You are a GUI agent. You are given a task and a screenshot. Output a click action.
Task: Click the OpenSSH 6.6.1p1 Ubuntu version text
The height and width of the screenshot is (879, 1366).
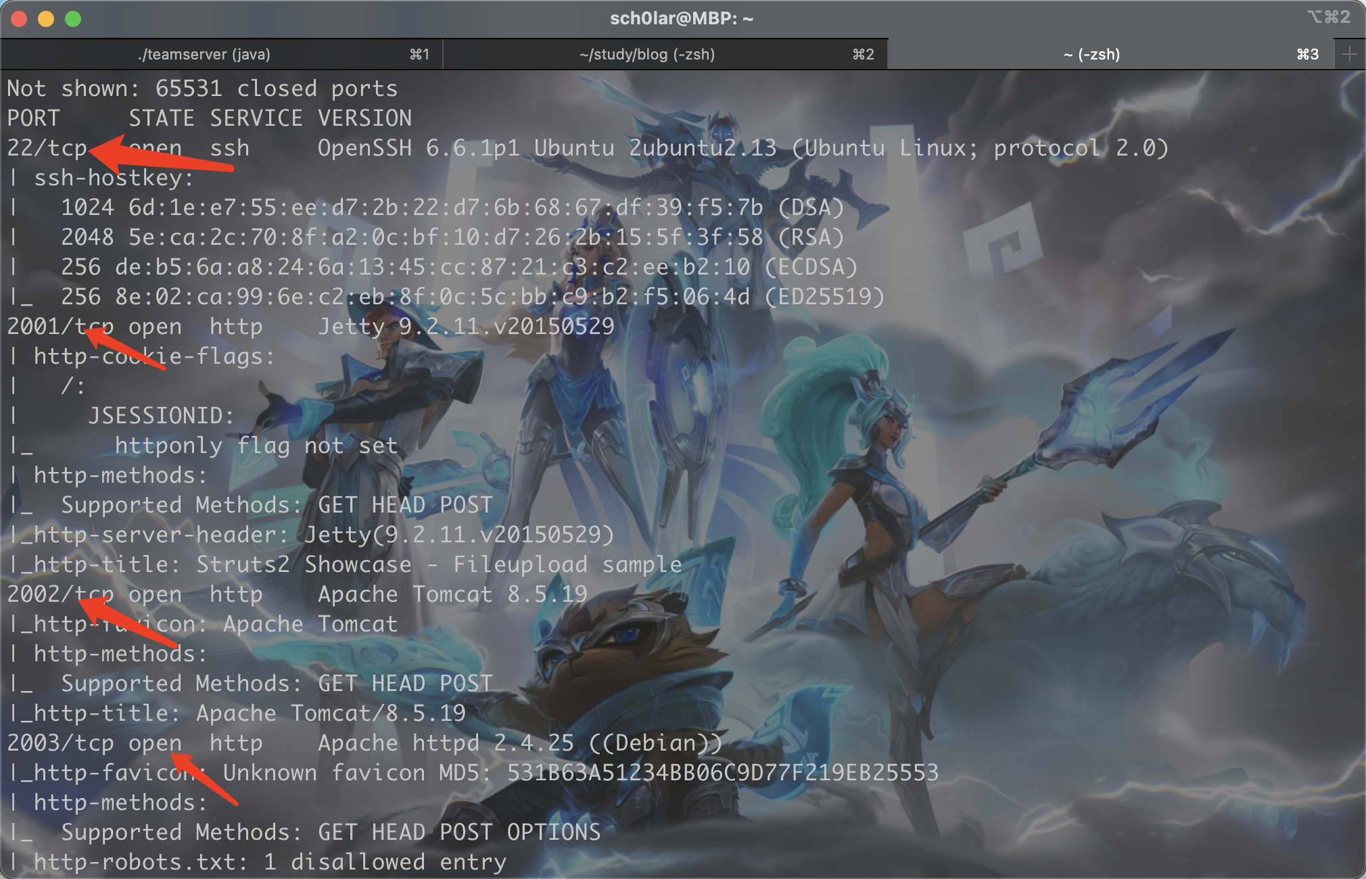743,148
